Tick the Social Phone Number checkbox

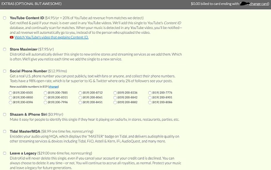coord(4,71)
